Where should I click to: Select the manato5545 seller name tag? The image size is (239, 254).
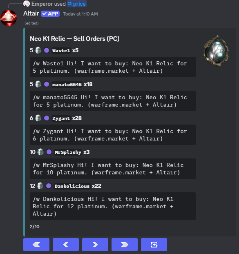click(67, 85)
